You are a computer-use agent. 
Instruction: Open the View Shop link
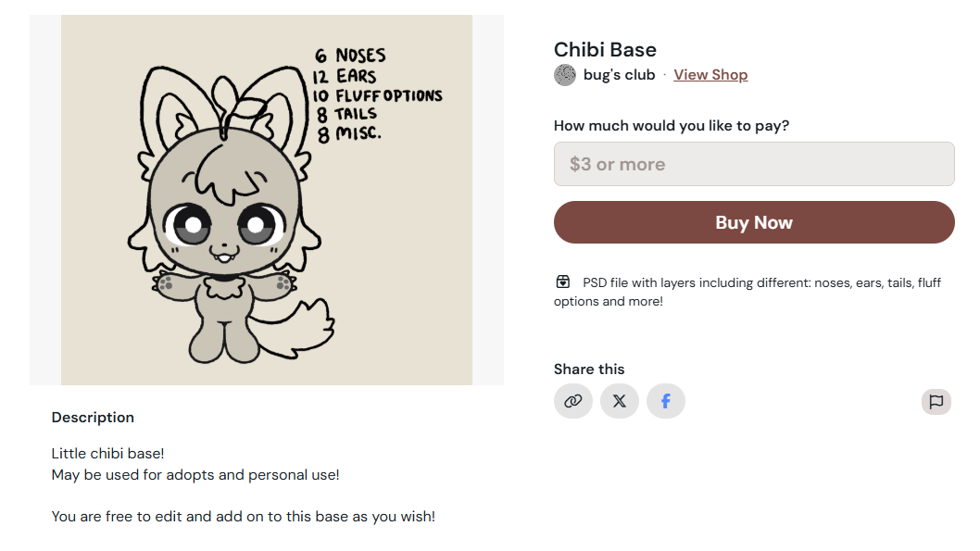point(710,75)
